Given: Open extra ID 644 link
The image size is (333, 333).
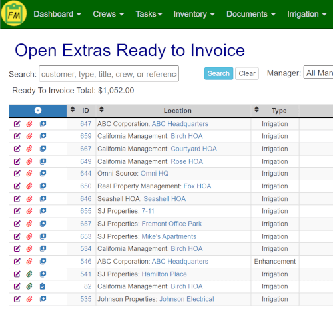Looking at the screenshot, I should tap(86, 173).
